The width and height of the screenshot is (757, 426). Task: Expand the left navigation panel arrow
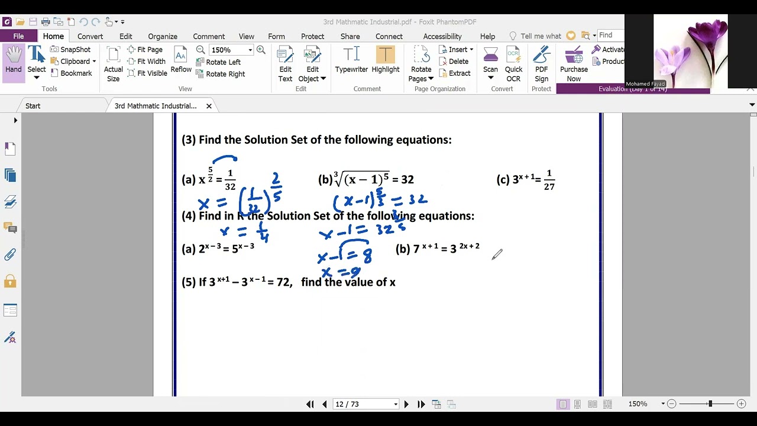(16, 121)
